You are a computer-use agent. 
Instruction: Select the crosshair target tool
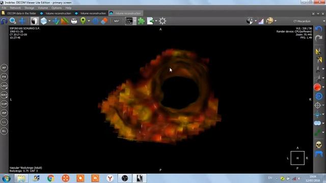317,105
